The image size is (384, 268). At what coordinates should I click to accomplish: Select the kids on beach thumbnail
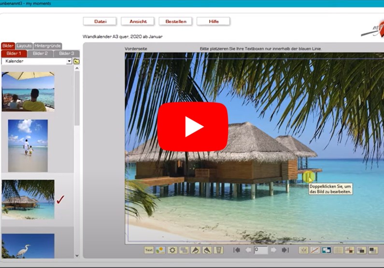(28, 146)
